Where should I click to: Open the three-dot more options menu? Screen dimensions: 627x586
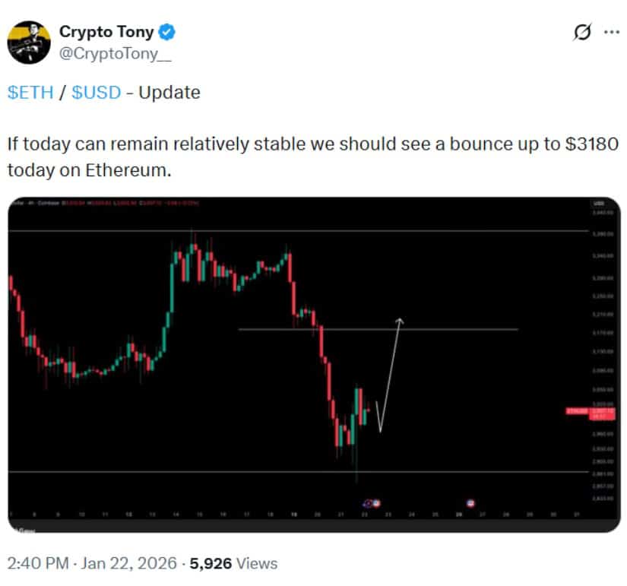pos(611,33)
